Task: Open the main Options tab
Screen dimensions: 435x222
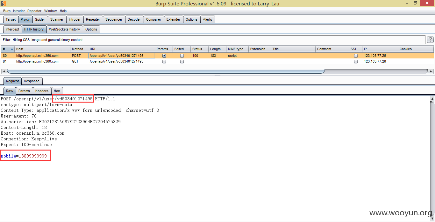Action: (x=191, y=19)
